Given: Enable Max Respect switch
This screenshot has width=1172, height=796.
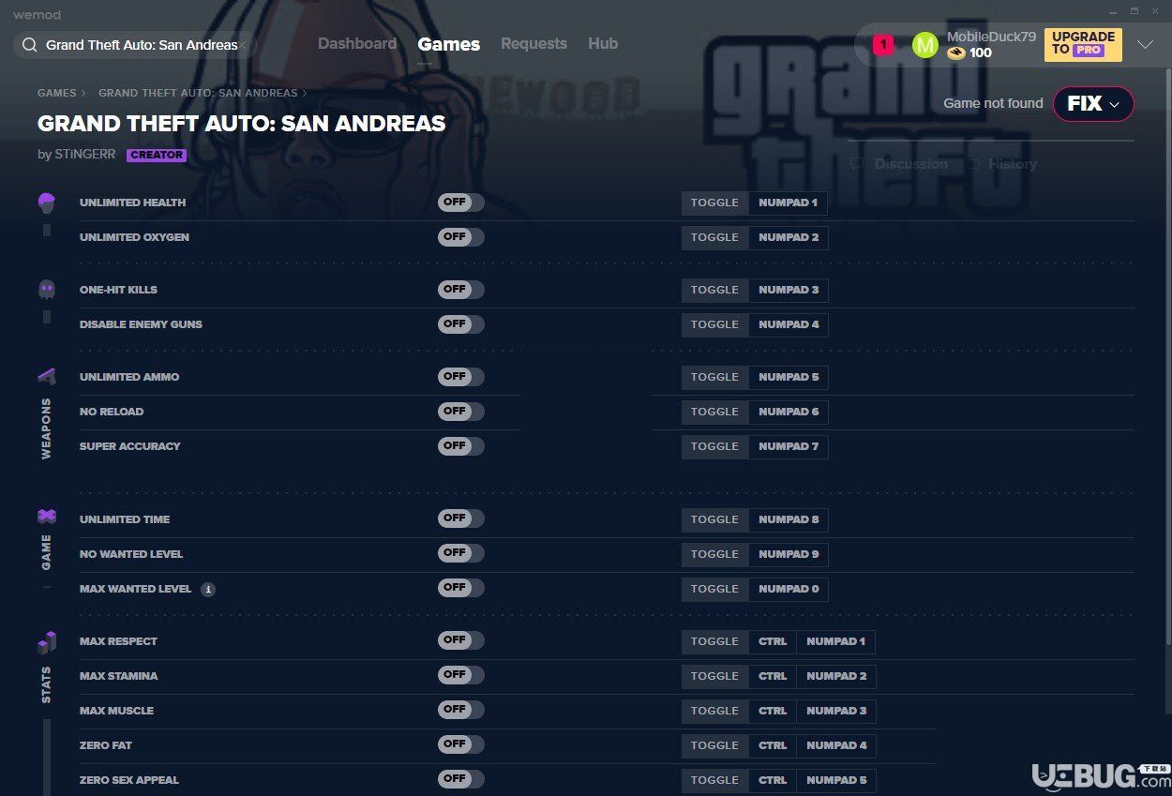Looking at the screenshot, I should tap(460, 640).
